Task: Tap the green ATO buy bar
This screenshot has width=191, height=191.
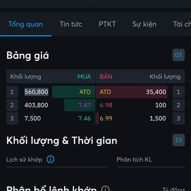Action: click(74, 92)
